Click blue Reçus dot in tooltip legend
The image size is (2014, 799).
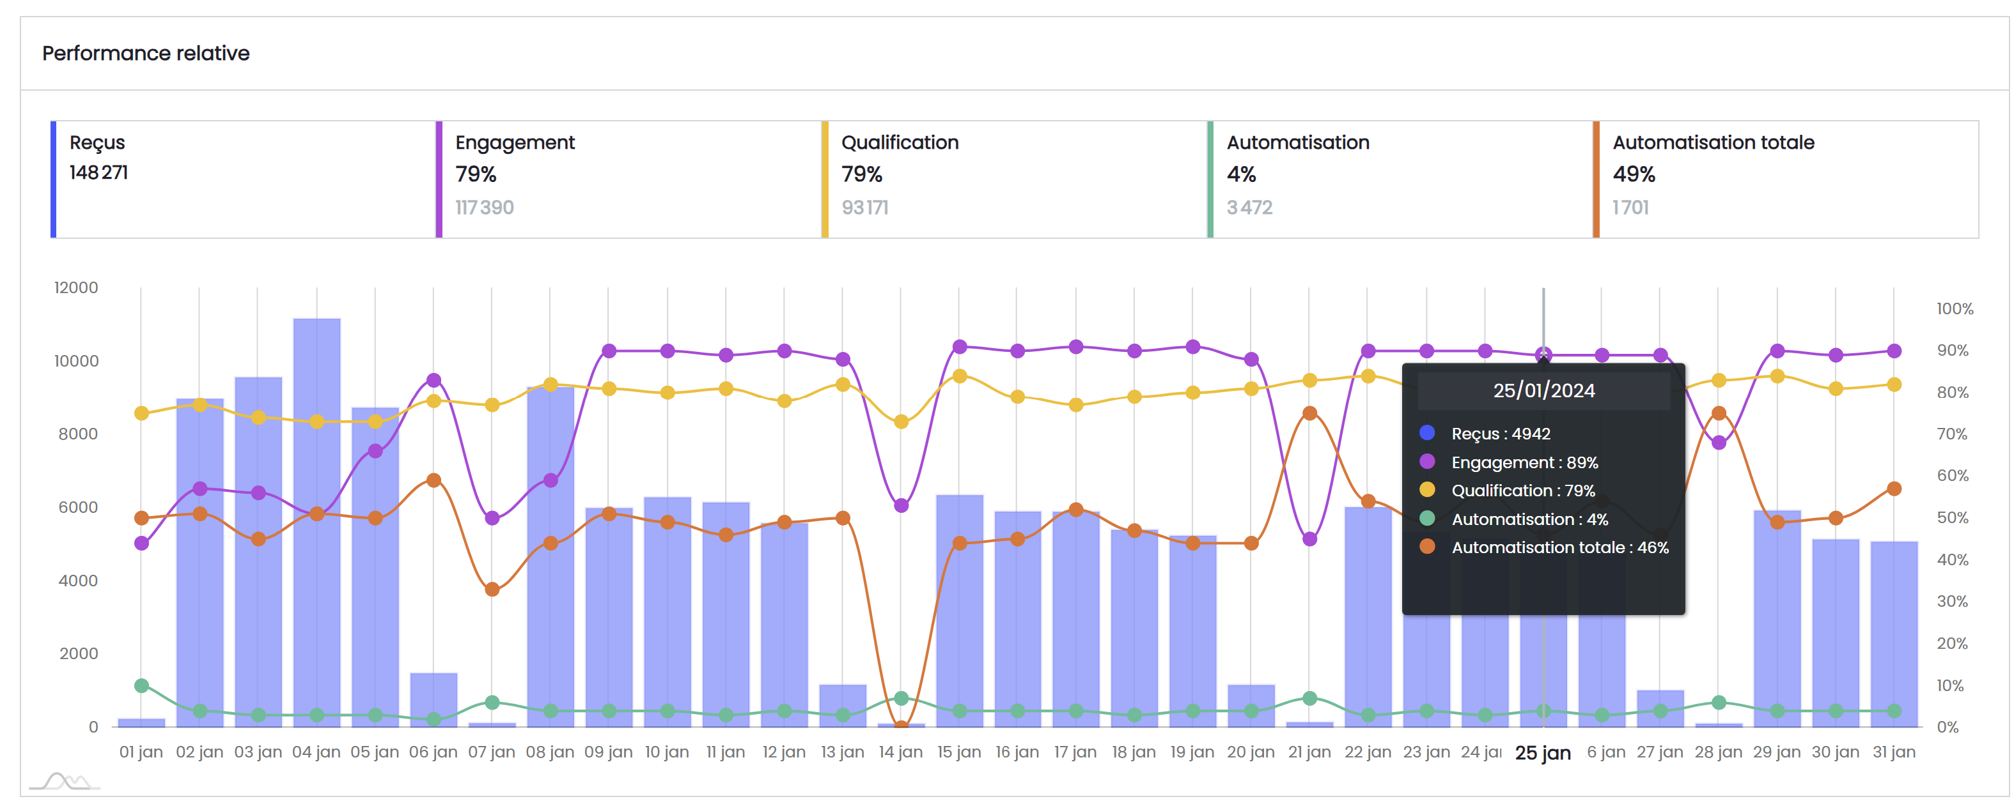[1427, 432]
